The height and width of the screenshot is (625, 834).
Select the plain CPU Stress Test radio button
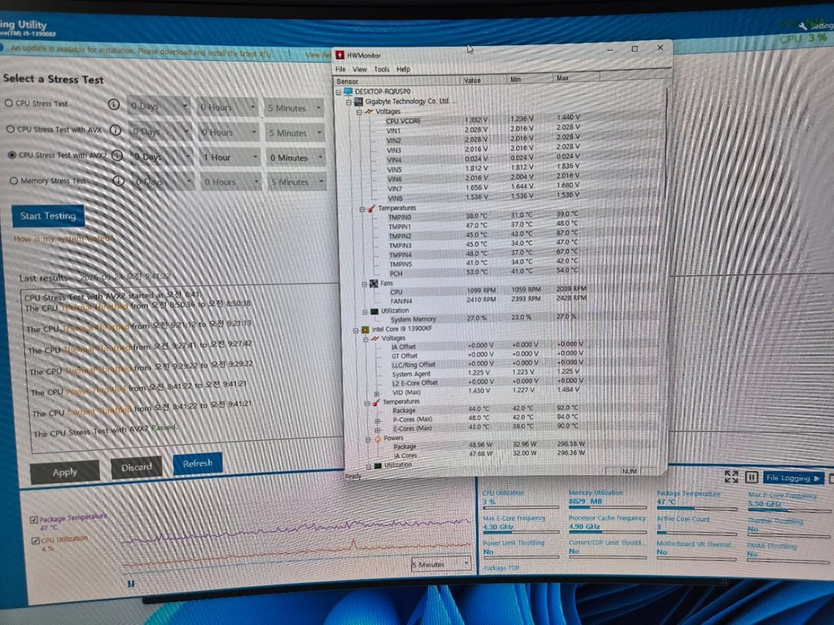[9, 103]
